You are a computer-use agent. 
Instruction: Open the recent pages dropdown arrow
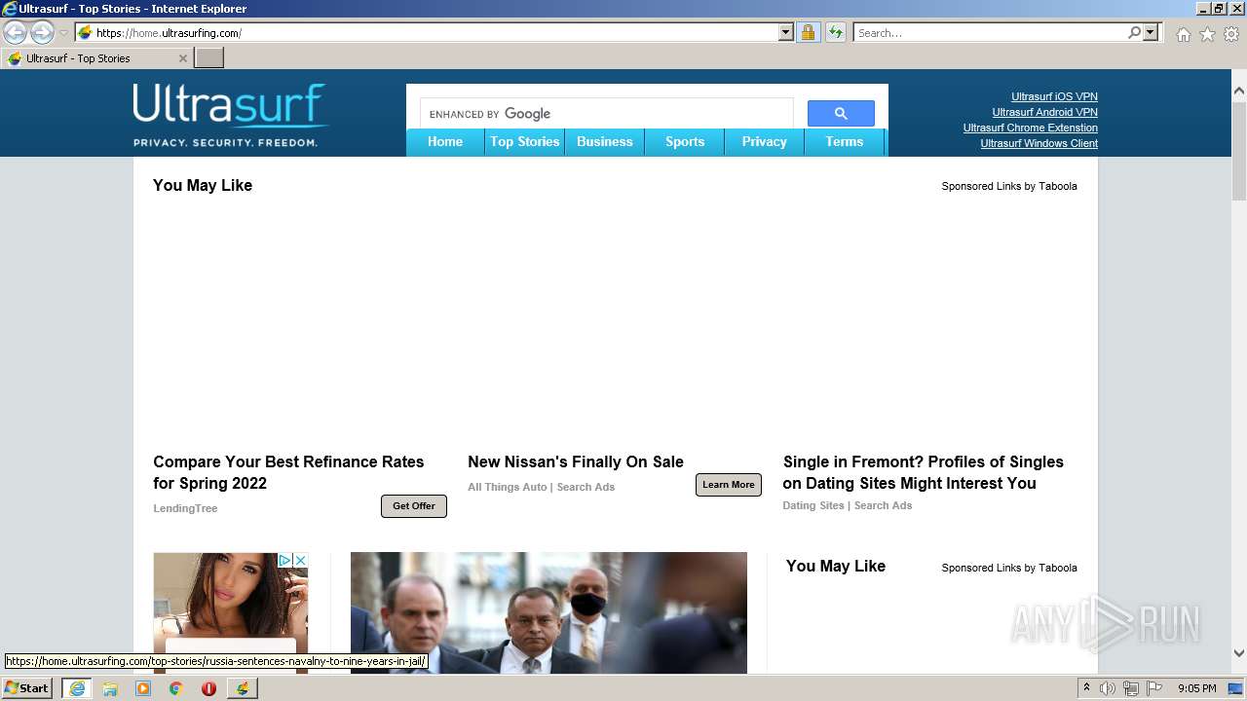(63, 33)
